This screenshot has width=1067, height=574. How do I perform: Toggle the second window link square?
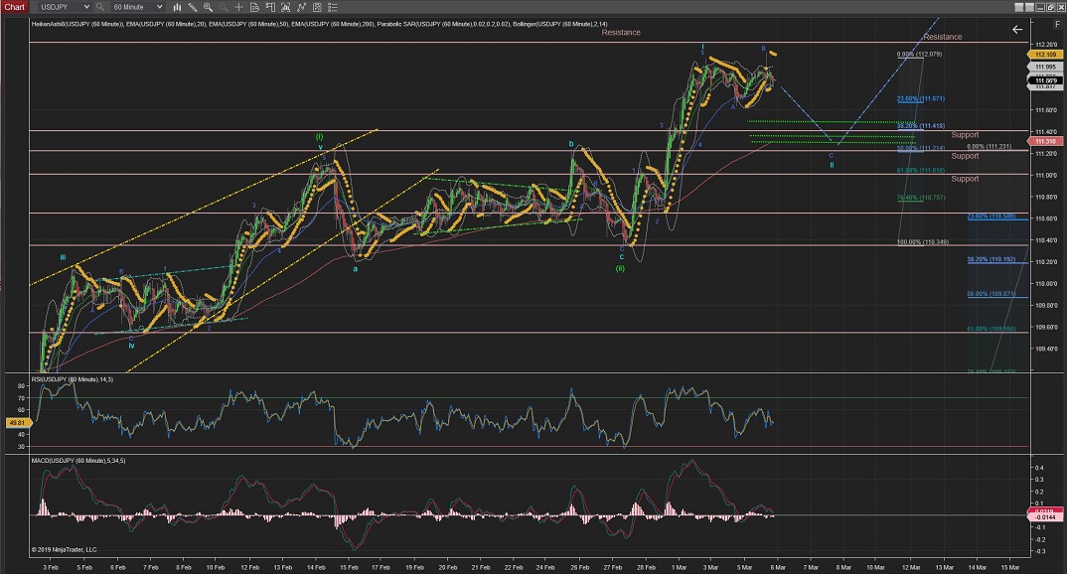click(x=1029, y=7)
